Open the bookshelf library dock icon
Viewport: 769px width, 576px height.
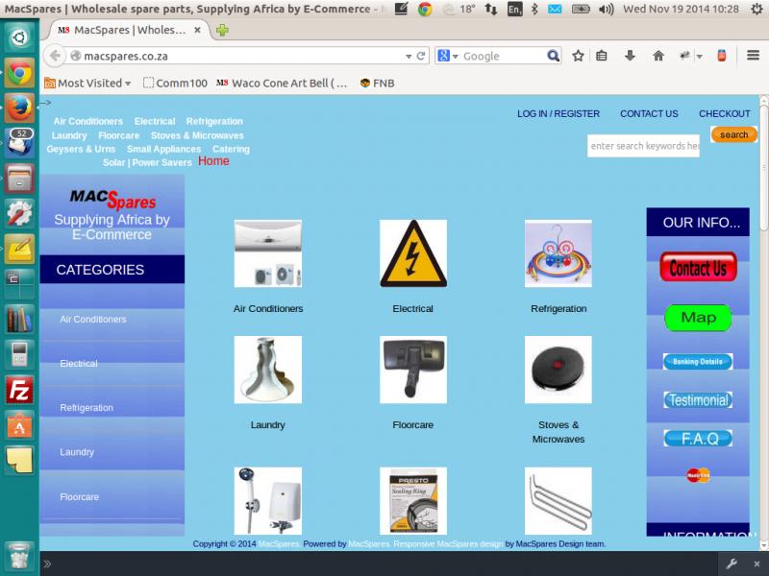19,319
